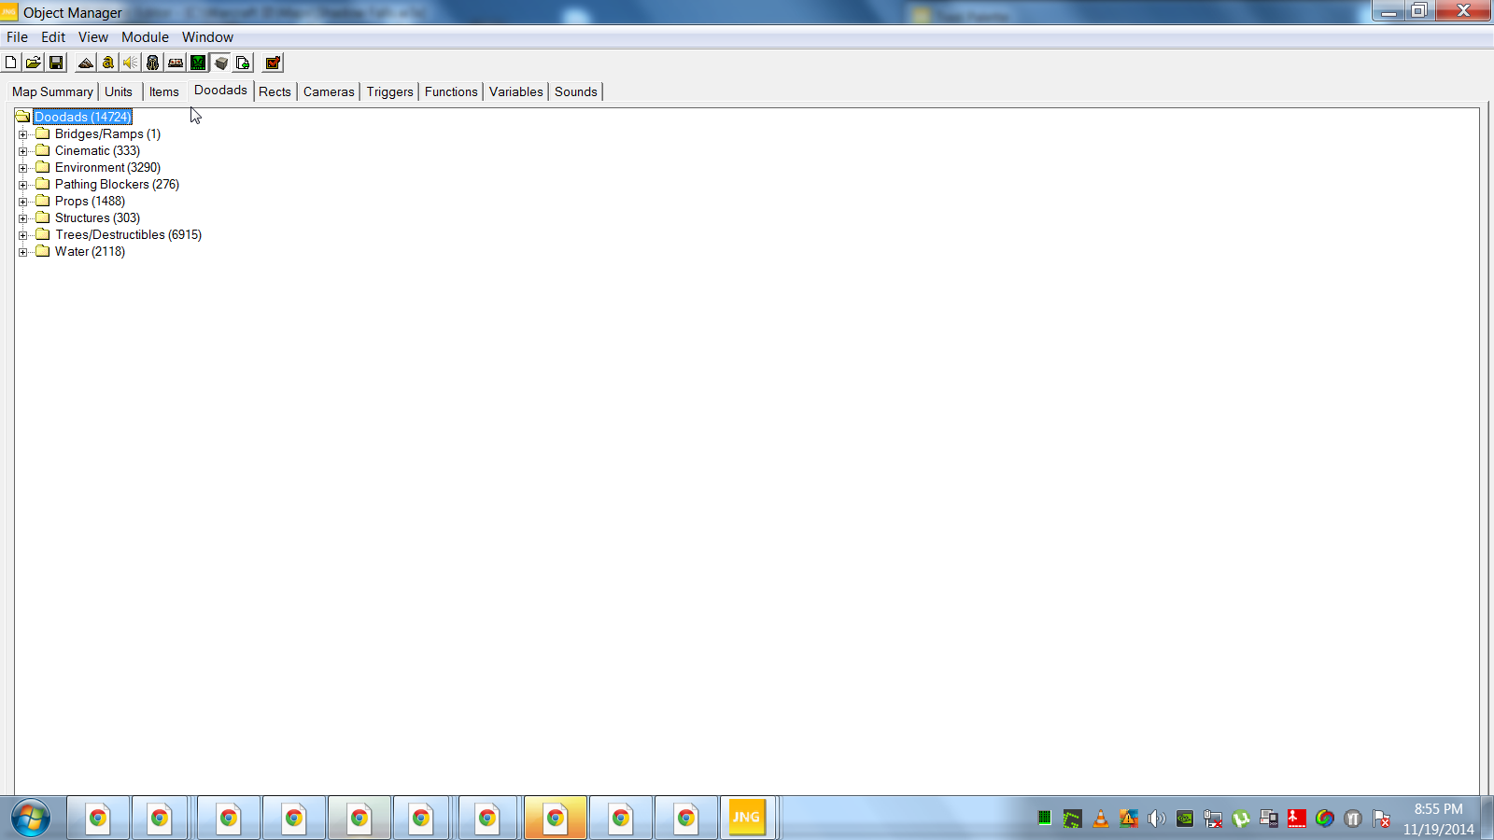
Task: Select the 'Cinematic (333)' folder row
Action: point(97,151)
